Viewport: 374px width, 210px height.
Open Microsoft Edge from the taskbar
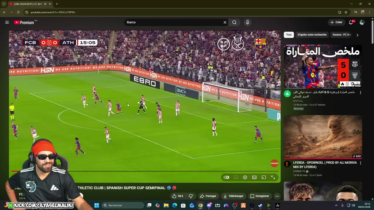coord(175,205)
